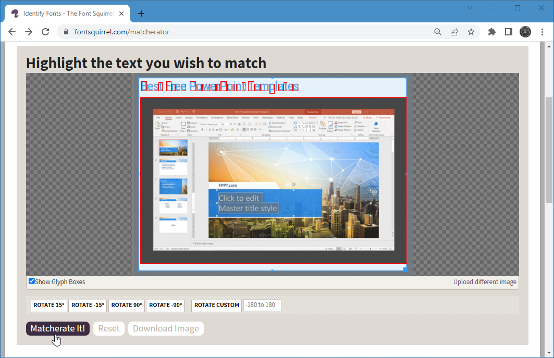Rotate the image by 15 degrees
The width and height of the screenshot is (554, 358).
coord(49,305)
